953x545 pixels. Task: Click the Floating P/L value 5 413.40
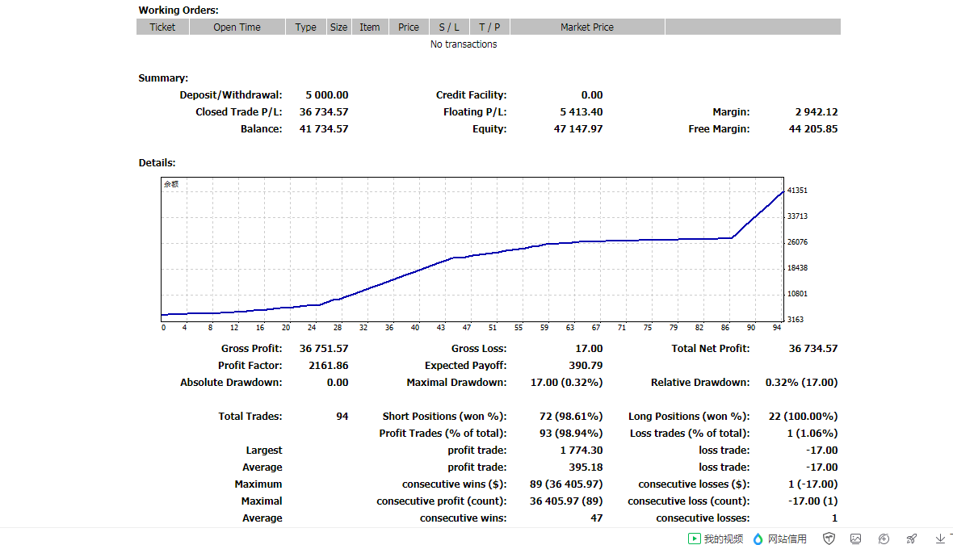click(x=581, y=112)
